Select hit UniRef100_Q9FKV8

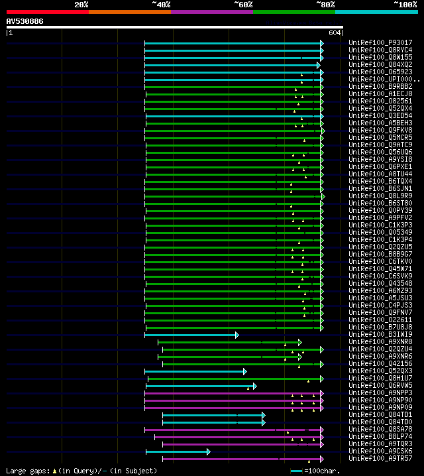click(x=380, y=130)
